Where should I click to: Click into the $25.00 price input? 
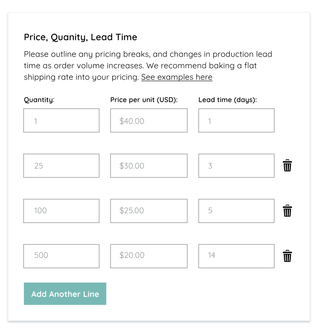coord(149,211)
